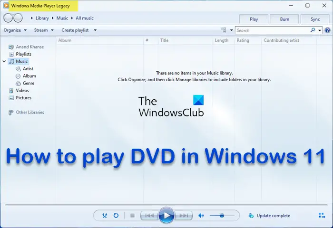Open the View options icon
333x228 pixels.
click(224, 30)
